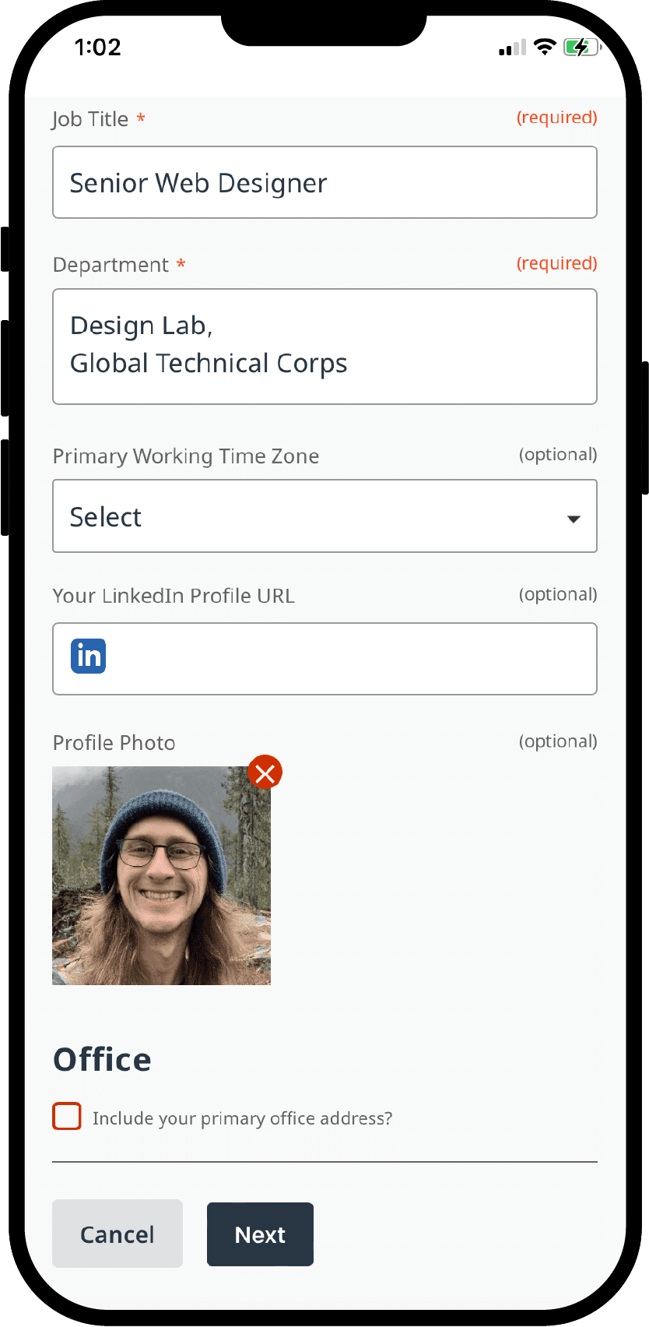The image size is (649, 1327).
Task: Tap the battery charging icon
Action: pyautogui.click(x=581, y=48)
